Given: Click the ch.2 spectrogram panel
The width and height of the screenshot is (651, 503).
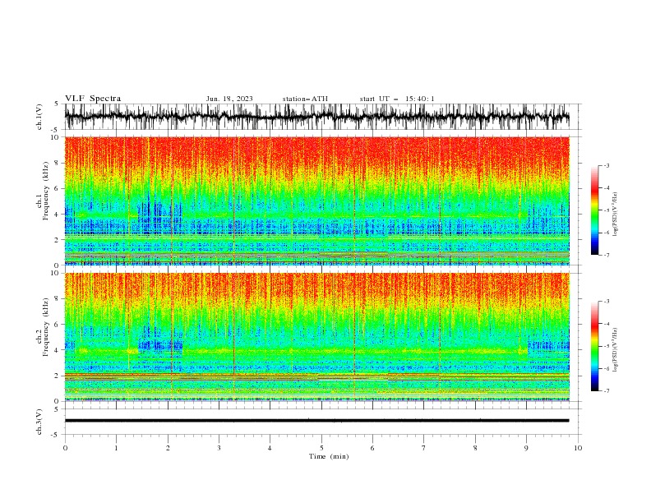Looking at the screenshot, I should tap(317, 337).
